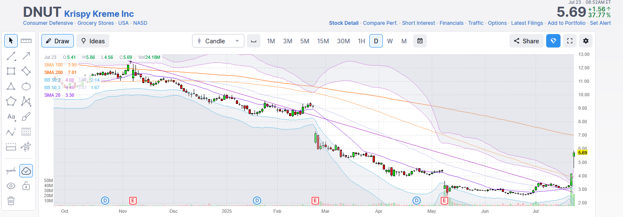
Task: Delete drawings with the trash icon
Action: (11, 201)
